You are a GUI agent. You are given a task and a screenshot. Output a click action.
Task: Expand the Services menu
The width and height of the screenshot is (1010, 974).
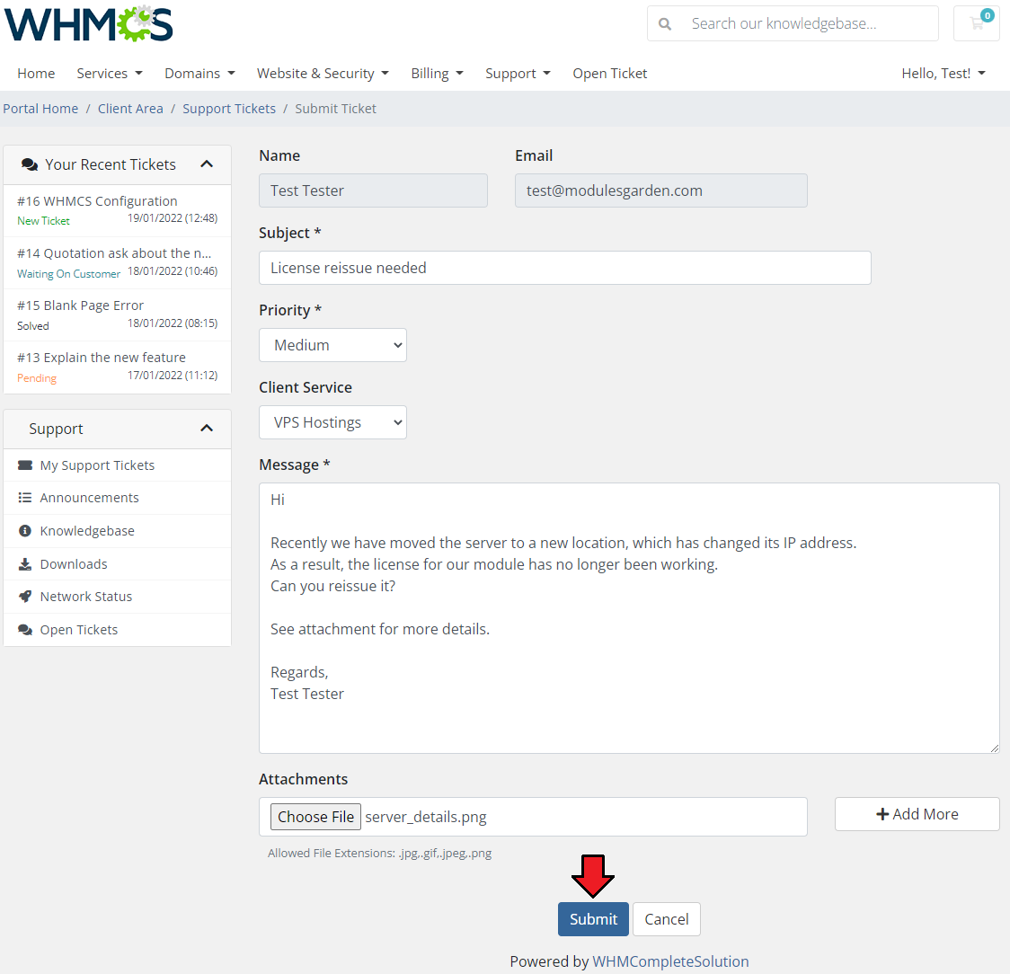[x=110, y=74]
